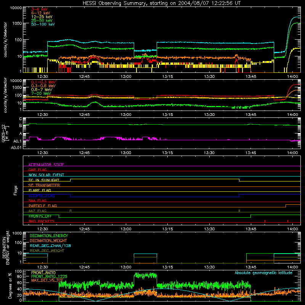305x305 pixels.
Task: Click the REAR_DEC_WEIGHT legend label
Action: pyautogui.click(x=47, y=251)
